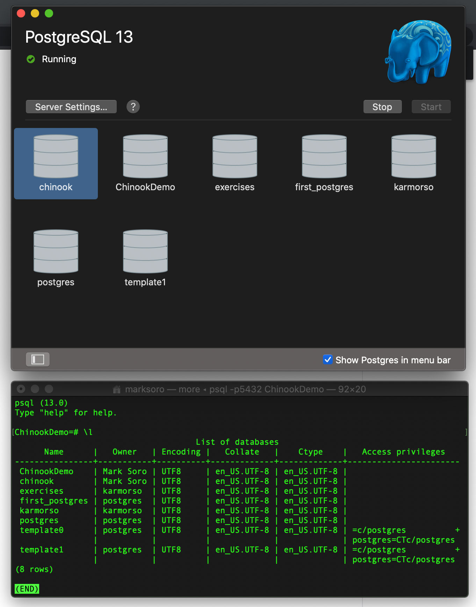476x607 pixels.
Task: Close the Postgres app window
Action: pyautogui.click(x=21, y=13)
